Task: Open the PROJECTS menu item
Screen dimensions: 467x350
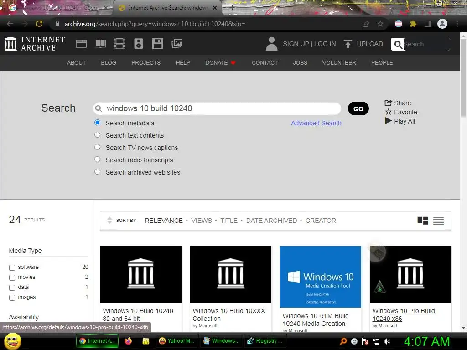Action: [146, 63]
